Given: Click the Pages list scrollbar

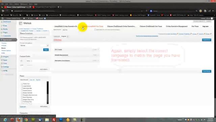Looking at the screenshot, I should click(x=48, y=93).
